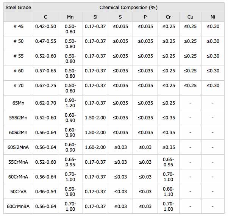Click the Cr column header
The image size is (228, 216).
coord(168,17)
